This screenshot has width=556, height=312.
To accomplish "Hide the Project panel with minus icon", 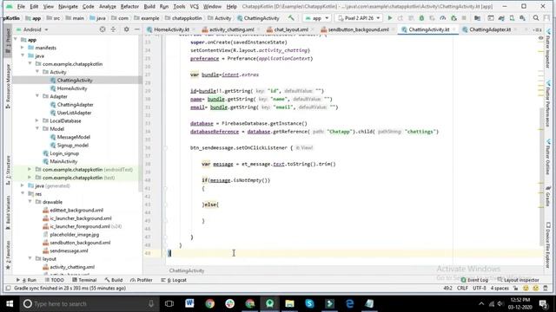I will pyautogui.click(x=137, y=29).
